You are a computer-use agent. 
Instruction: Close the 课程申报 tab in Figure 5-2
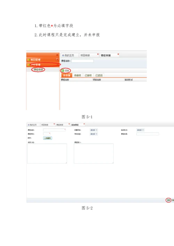pyautogui.click(x=69, y=124)
